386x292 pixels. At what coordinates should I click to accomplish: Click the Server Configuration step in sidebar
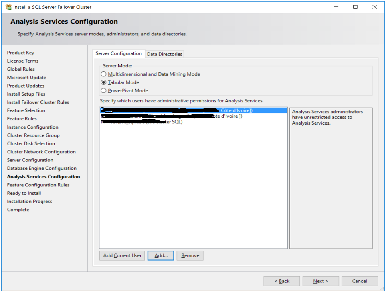[30, 160]
